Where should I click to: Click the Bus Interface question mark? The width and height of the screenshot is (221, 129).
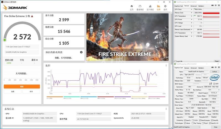point(219,90)
